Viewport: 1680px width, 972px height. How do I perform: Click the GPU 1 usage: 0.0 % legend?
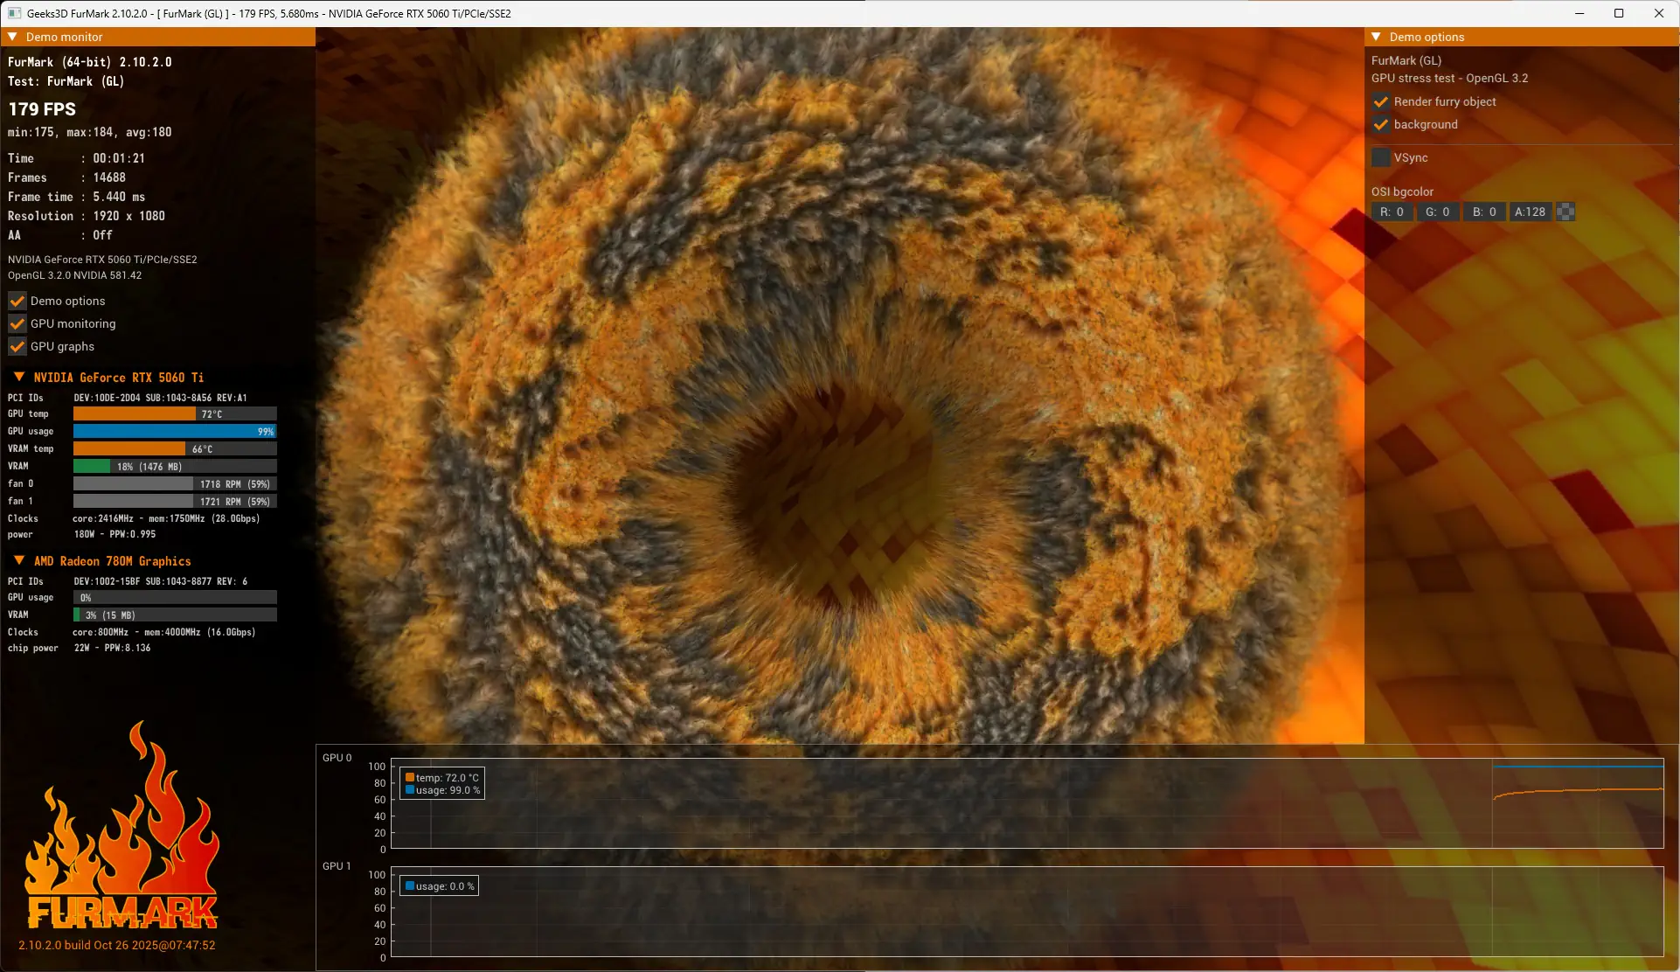pos(440,886)
